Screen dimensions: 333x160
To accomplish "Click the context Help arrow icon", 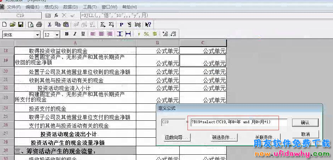I will pyautogui.click(x=148, y=24).
